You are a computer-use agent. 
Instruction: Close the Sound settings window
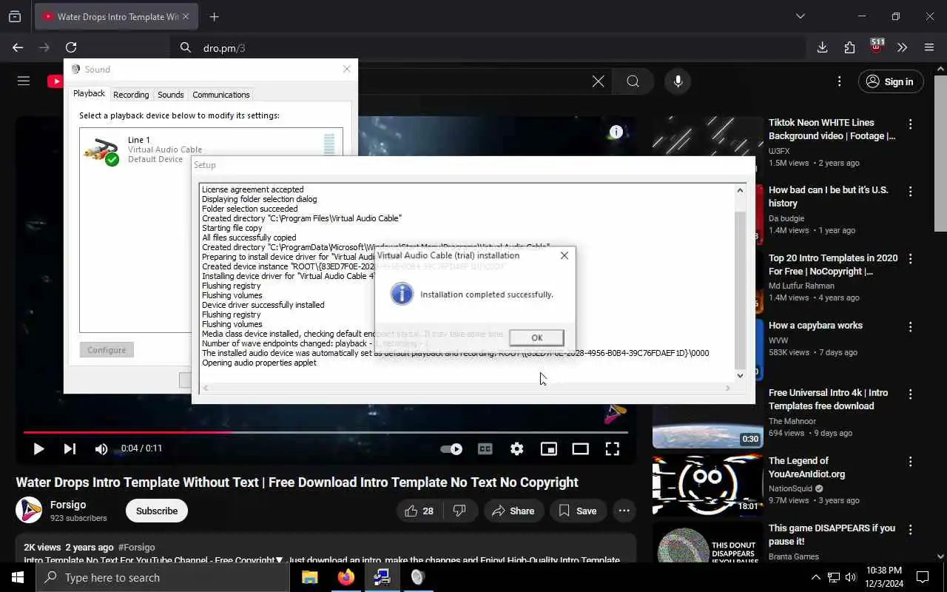(346, 69)
